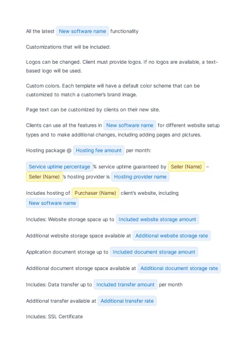Click the 'Includes: SSL Certificate' line
The width and height of the screenshot is (249, 352).
(x=54, y=317)
